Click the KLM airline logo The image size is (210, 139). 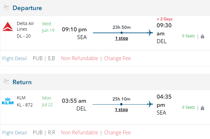tap(8, 101)
